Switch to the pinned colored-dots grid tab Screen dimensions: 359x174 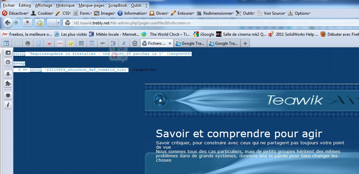[38, 43]
